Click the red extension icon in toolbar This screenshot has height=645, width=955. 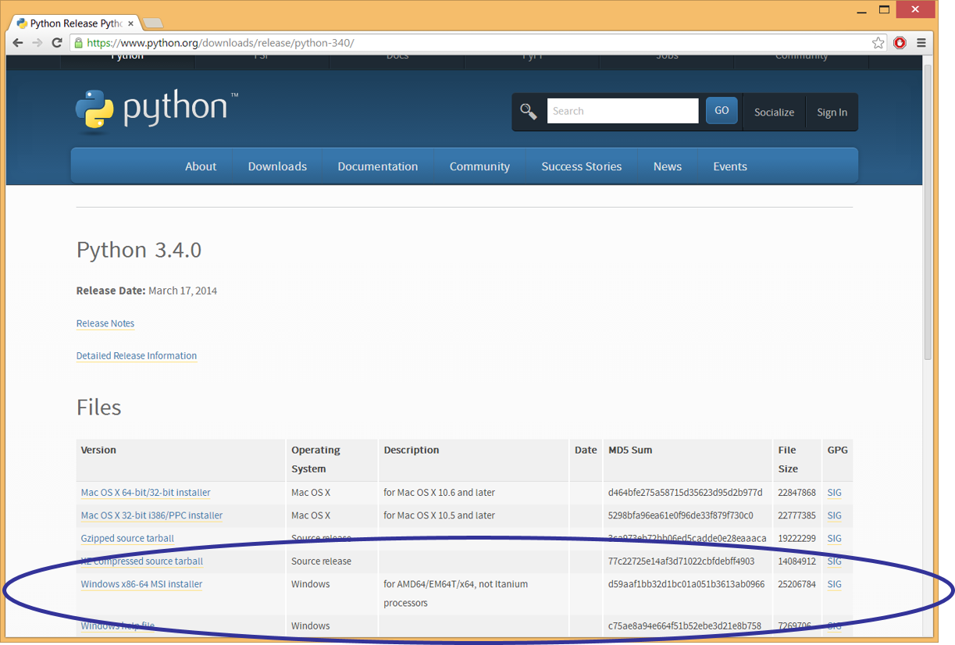(900, 43)
